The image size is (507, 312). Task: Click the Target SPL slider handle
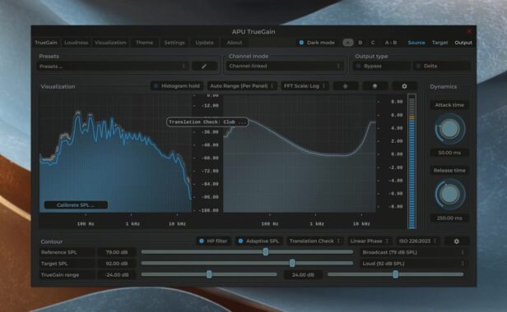292,264
